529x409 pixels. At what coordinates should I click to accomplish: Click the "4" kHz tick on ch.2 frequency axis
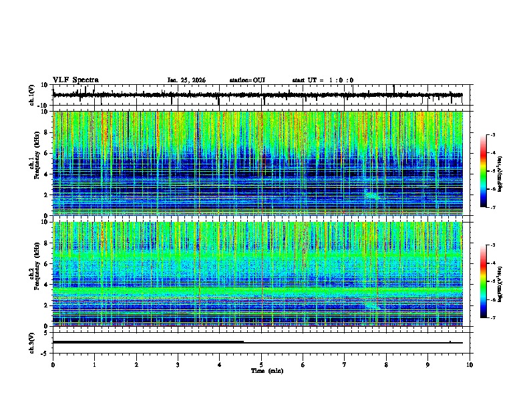47,285
